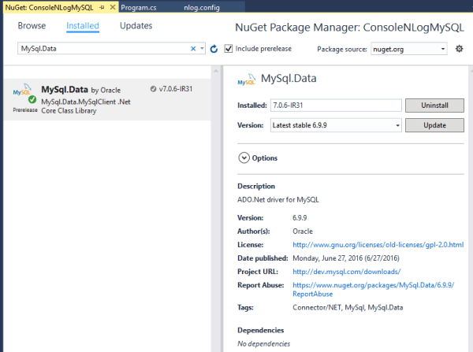
Task: Open the Report Abuse nuget.org link
Action: (x=373, y=289)
